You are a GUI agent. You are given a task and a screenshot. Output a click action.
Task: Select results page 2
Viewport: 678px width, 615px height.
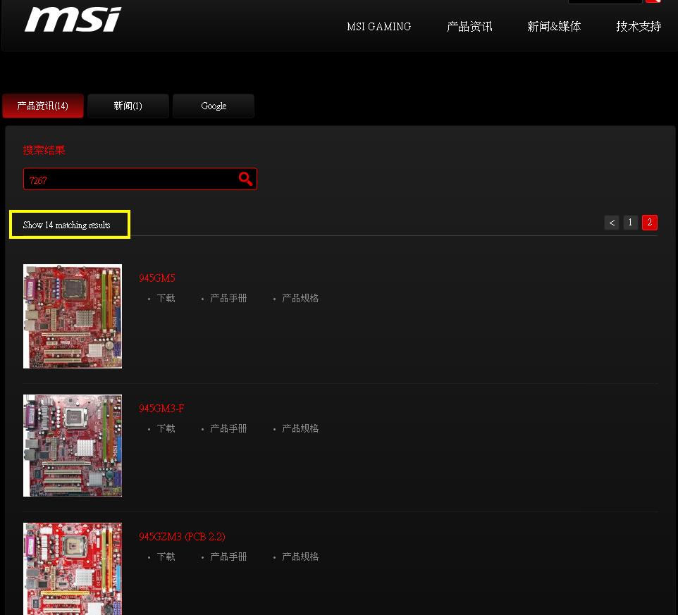click(x=650, y=223)
